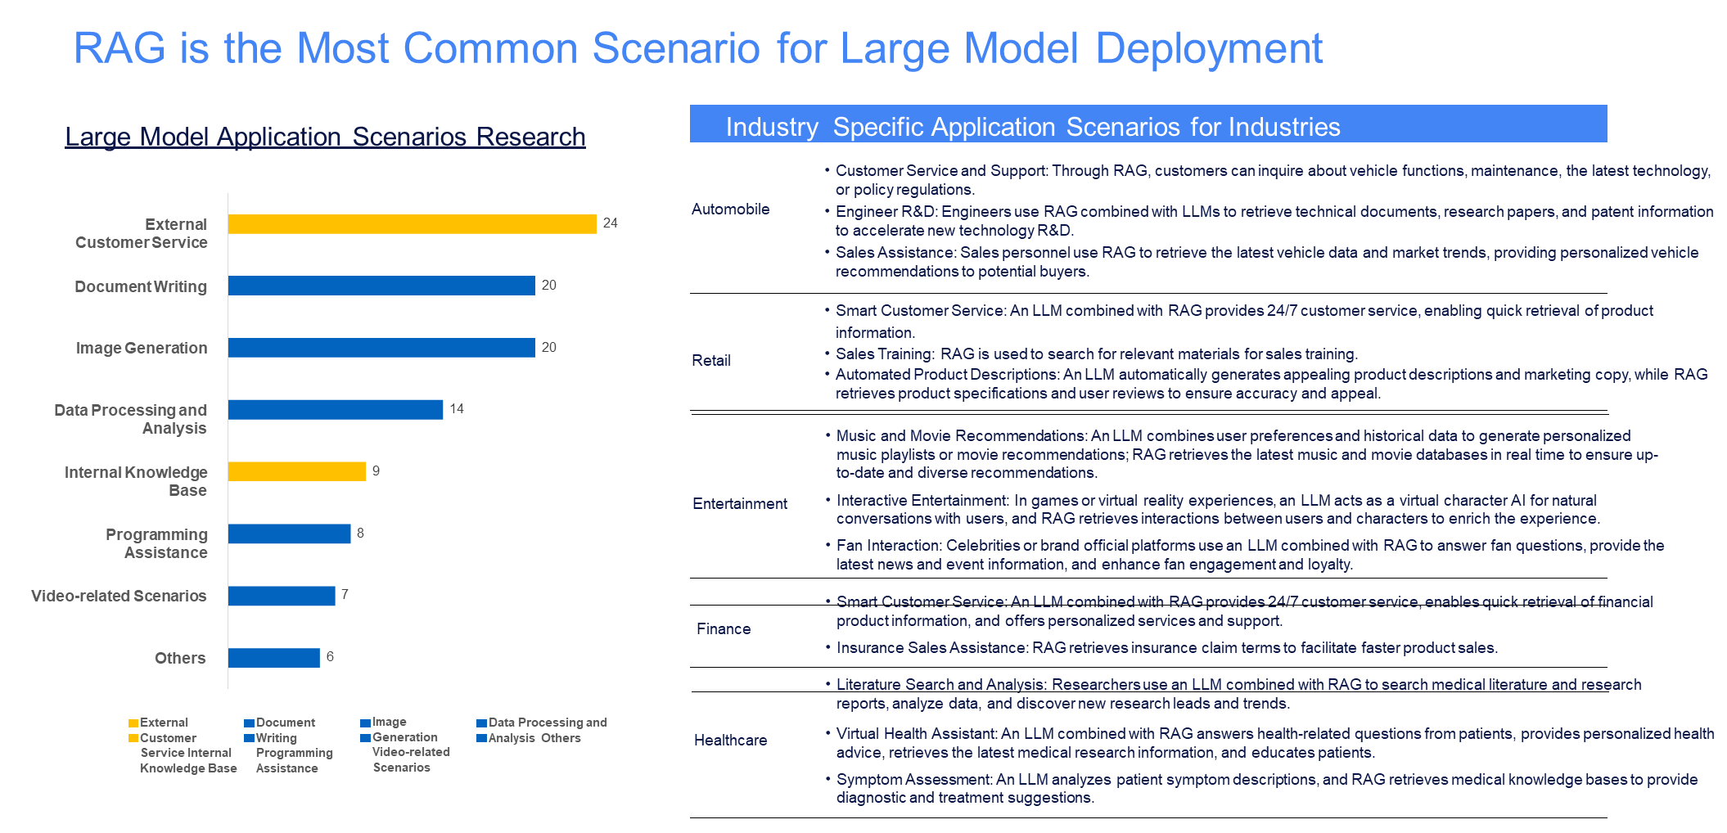Click the "Finance" industry row label
This screenshot has height=833, width=1727.
(724, 629)
